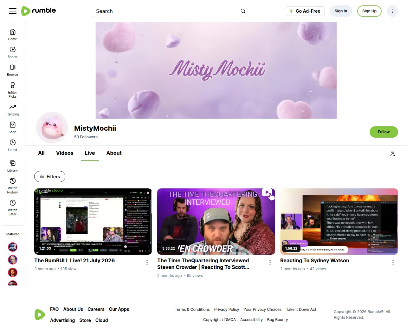This screenshot has height=334, width=407.
Task: Open the Home sidebar icon
Action: click(13, 35)
